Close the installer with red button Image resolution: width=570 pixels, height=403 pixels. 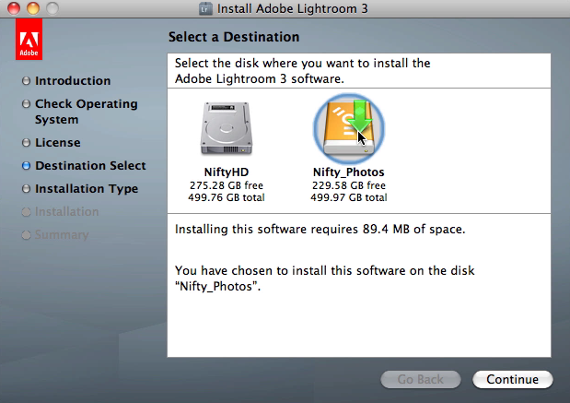14,8
